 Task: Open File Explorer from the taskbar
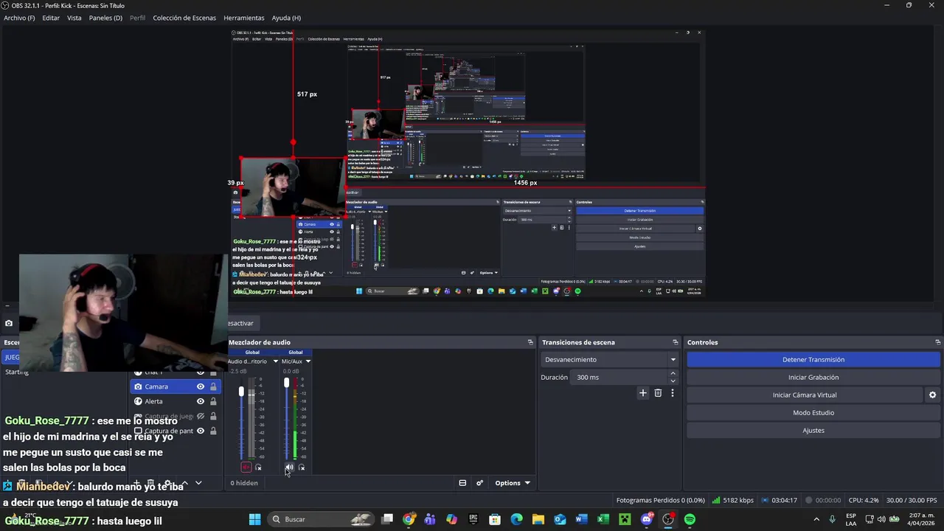pyautogui.click(x=538, y=519)
